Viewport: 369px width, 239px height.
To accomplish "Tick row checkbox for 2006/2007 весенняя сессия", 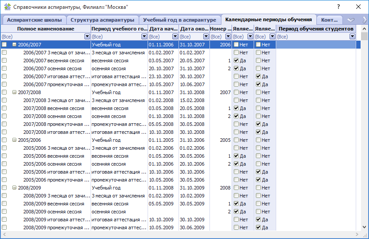I will pyautogui.click(x=4, y=61).
